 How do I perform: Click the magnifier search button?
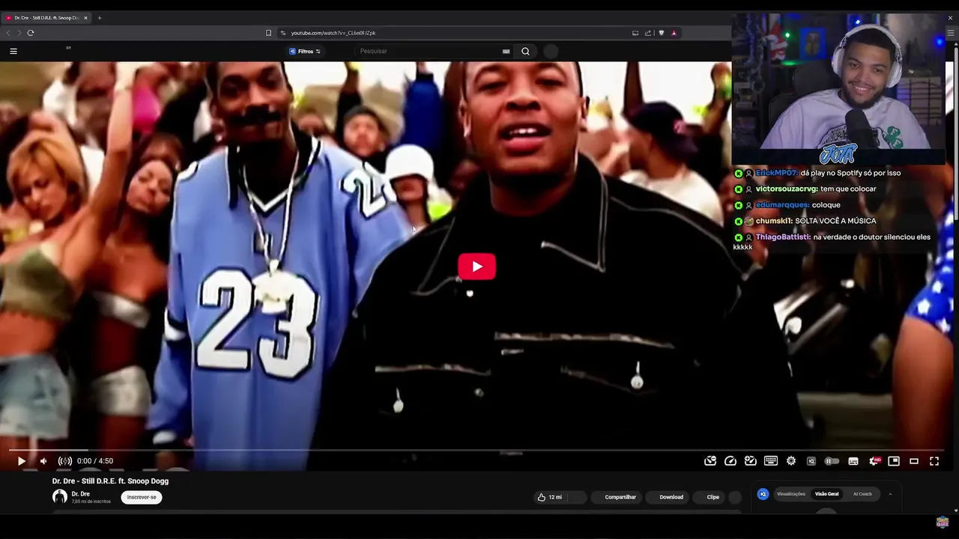(525, 51)
